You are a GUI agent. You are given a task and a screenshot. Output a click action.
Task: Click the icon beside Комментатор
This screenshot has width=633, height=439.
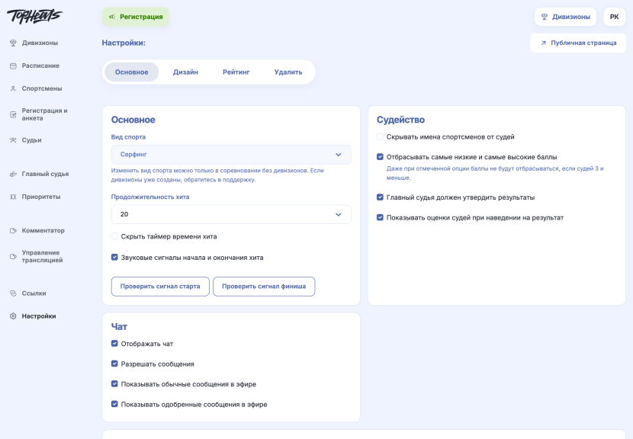13,231
